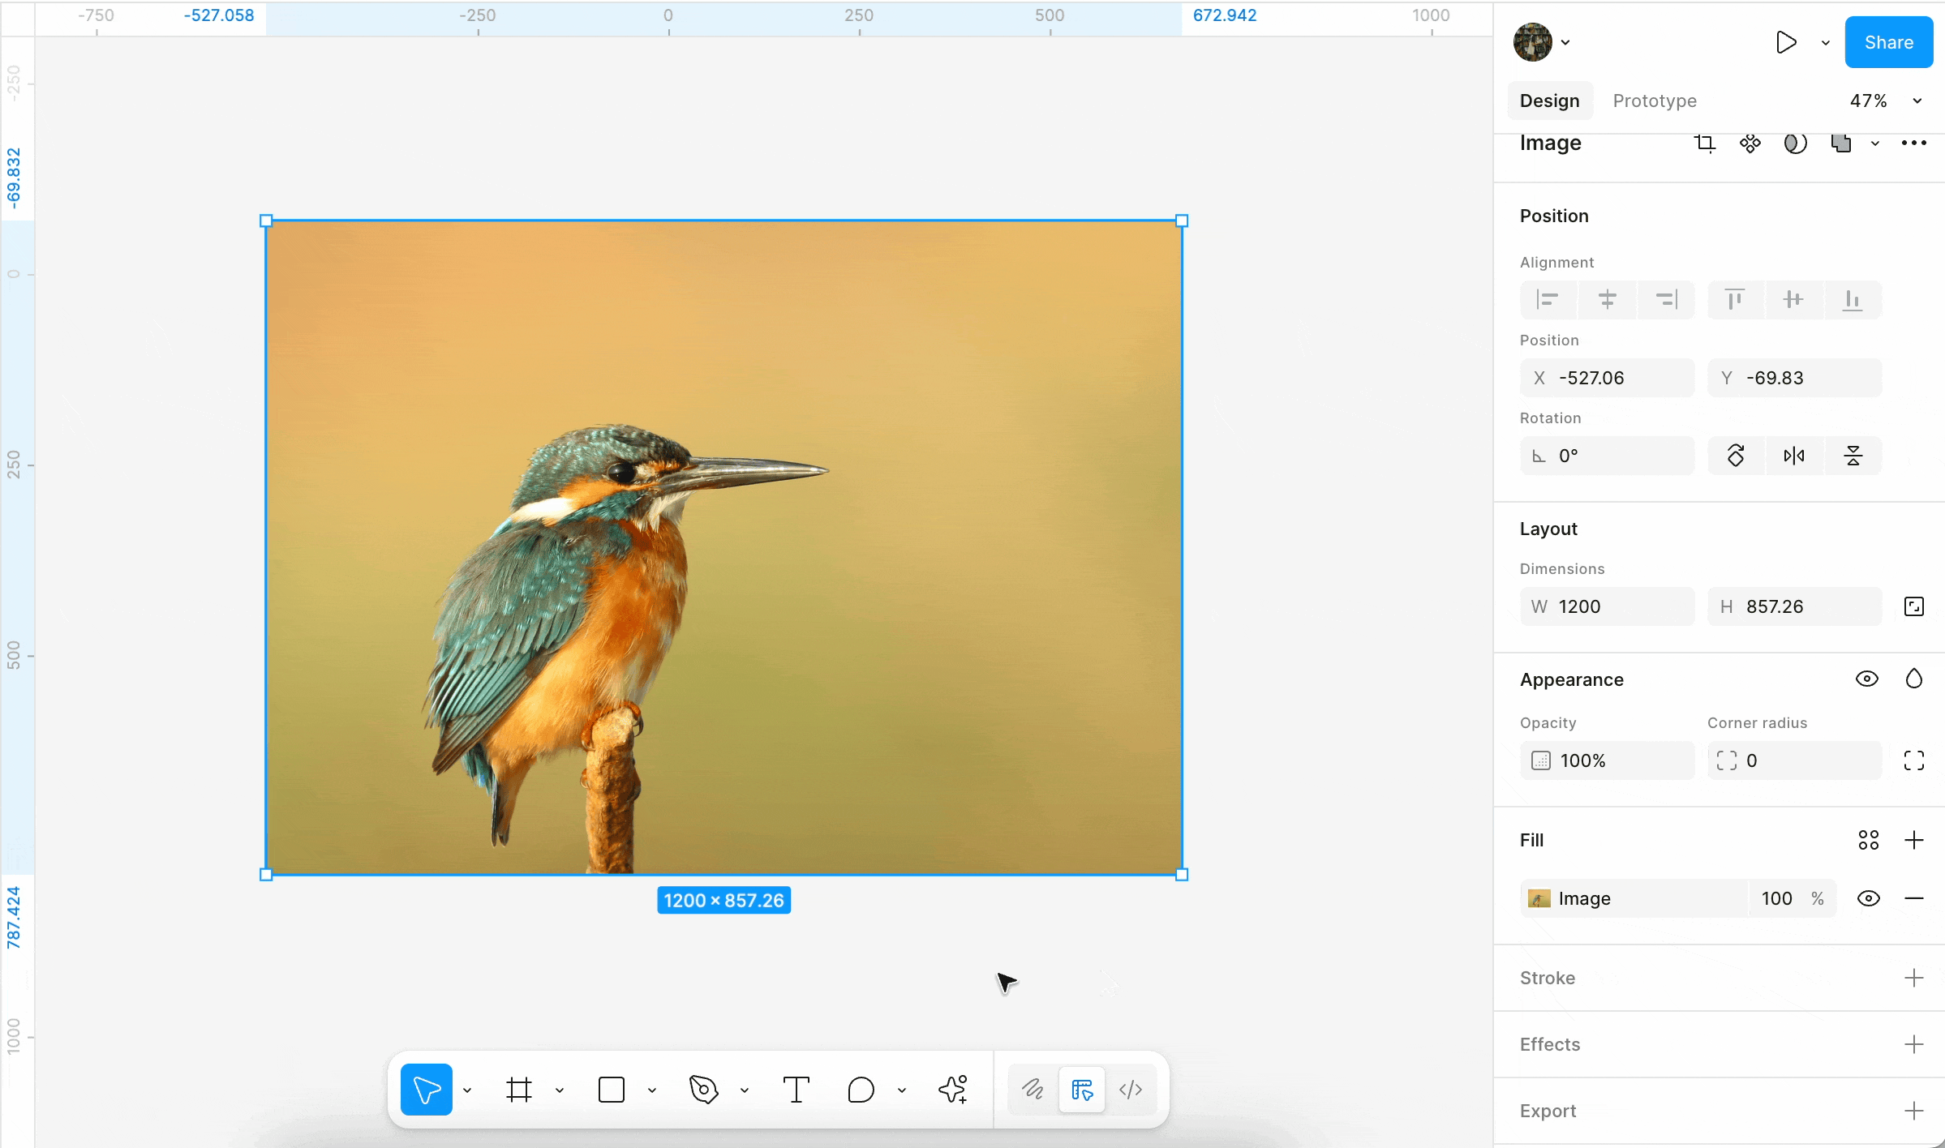Toggle constrain proportions lock
1945x1148 pixels.
[1914, 606]
